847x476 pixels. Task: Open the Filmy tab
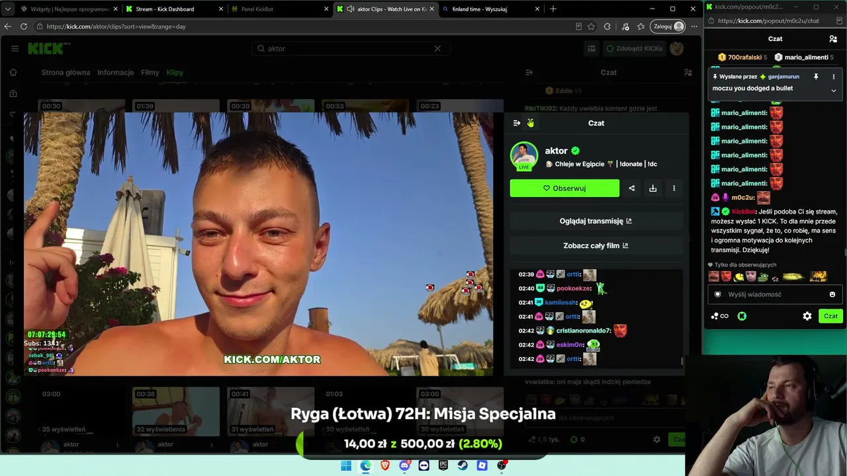(x=150, y=73)
